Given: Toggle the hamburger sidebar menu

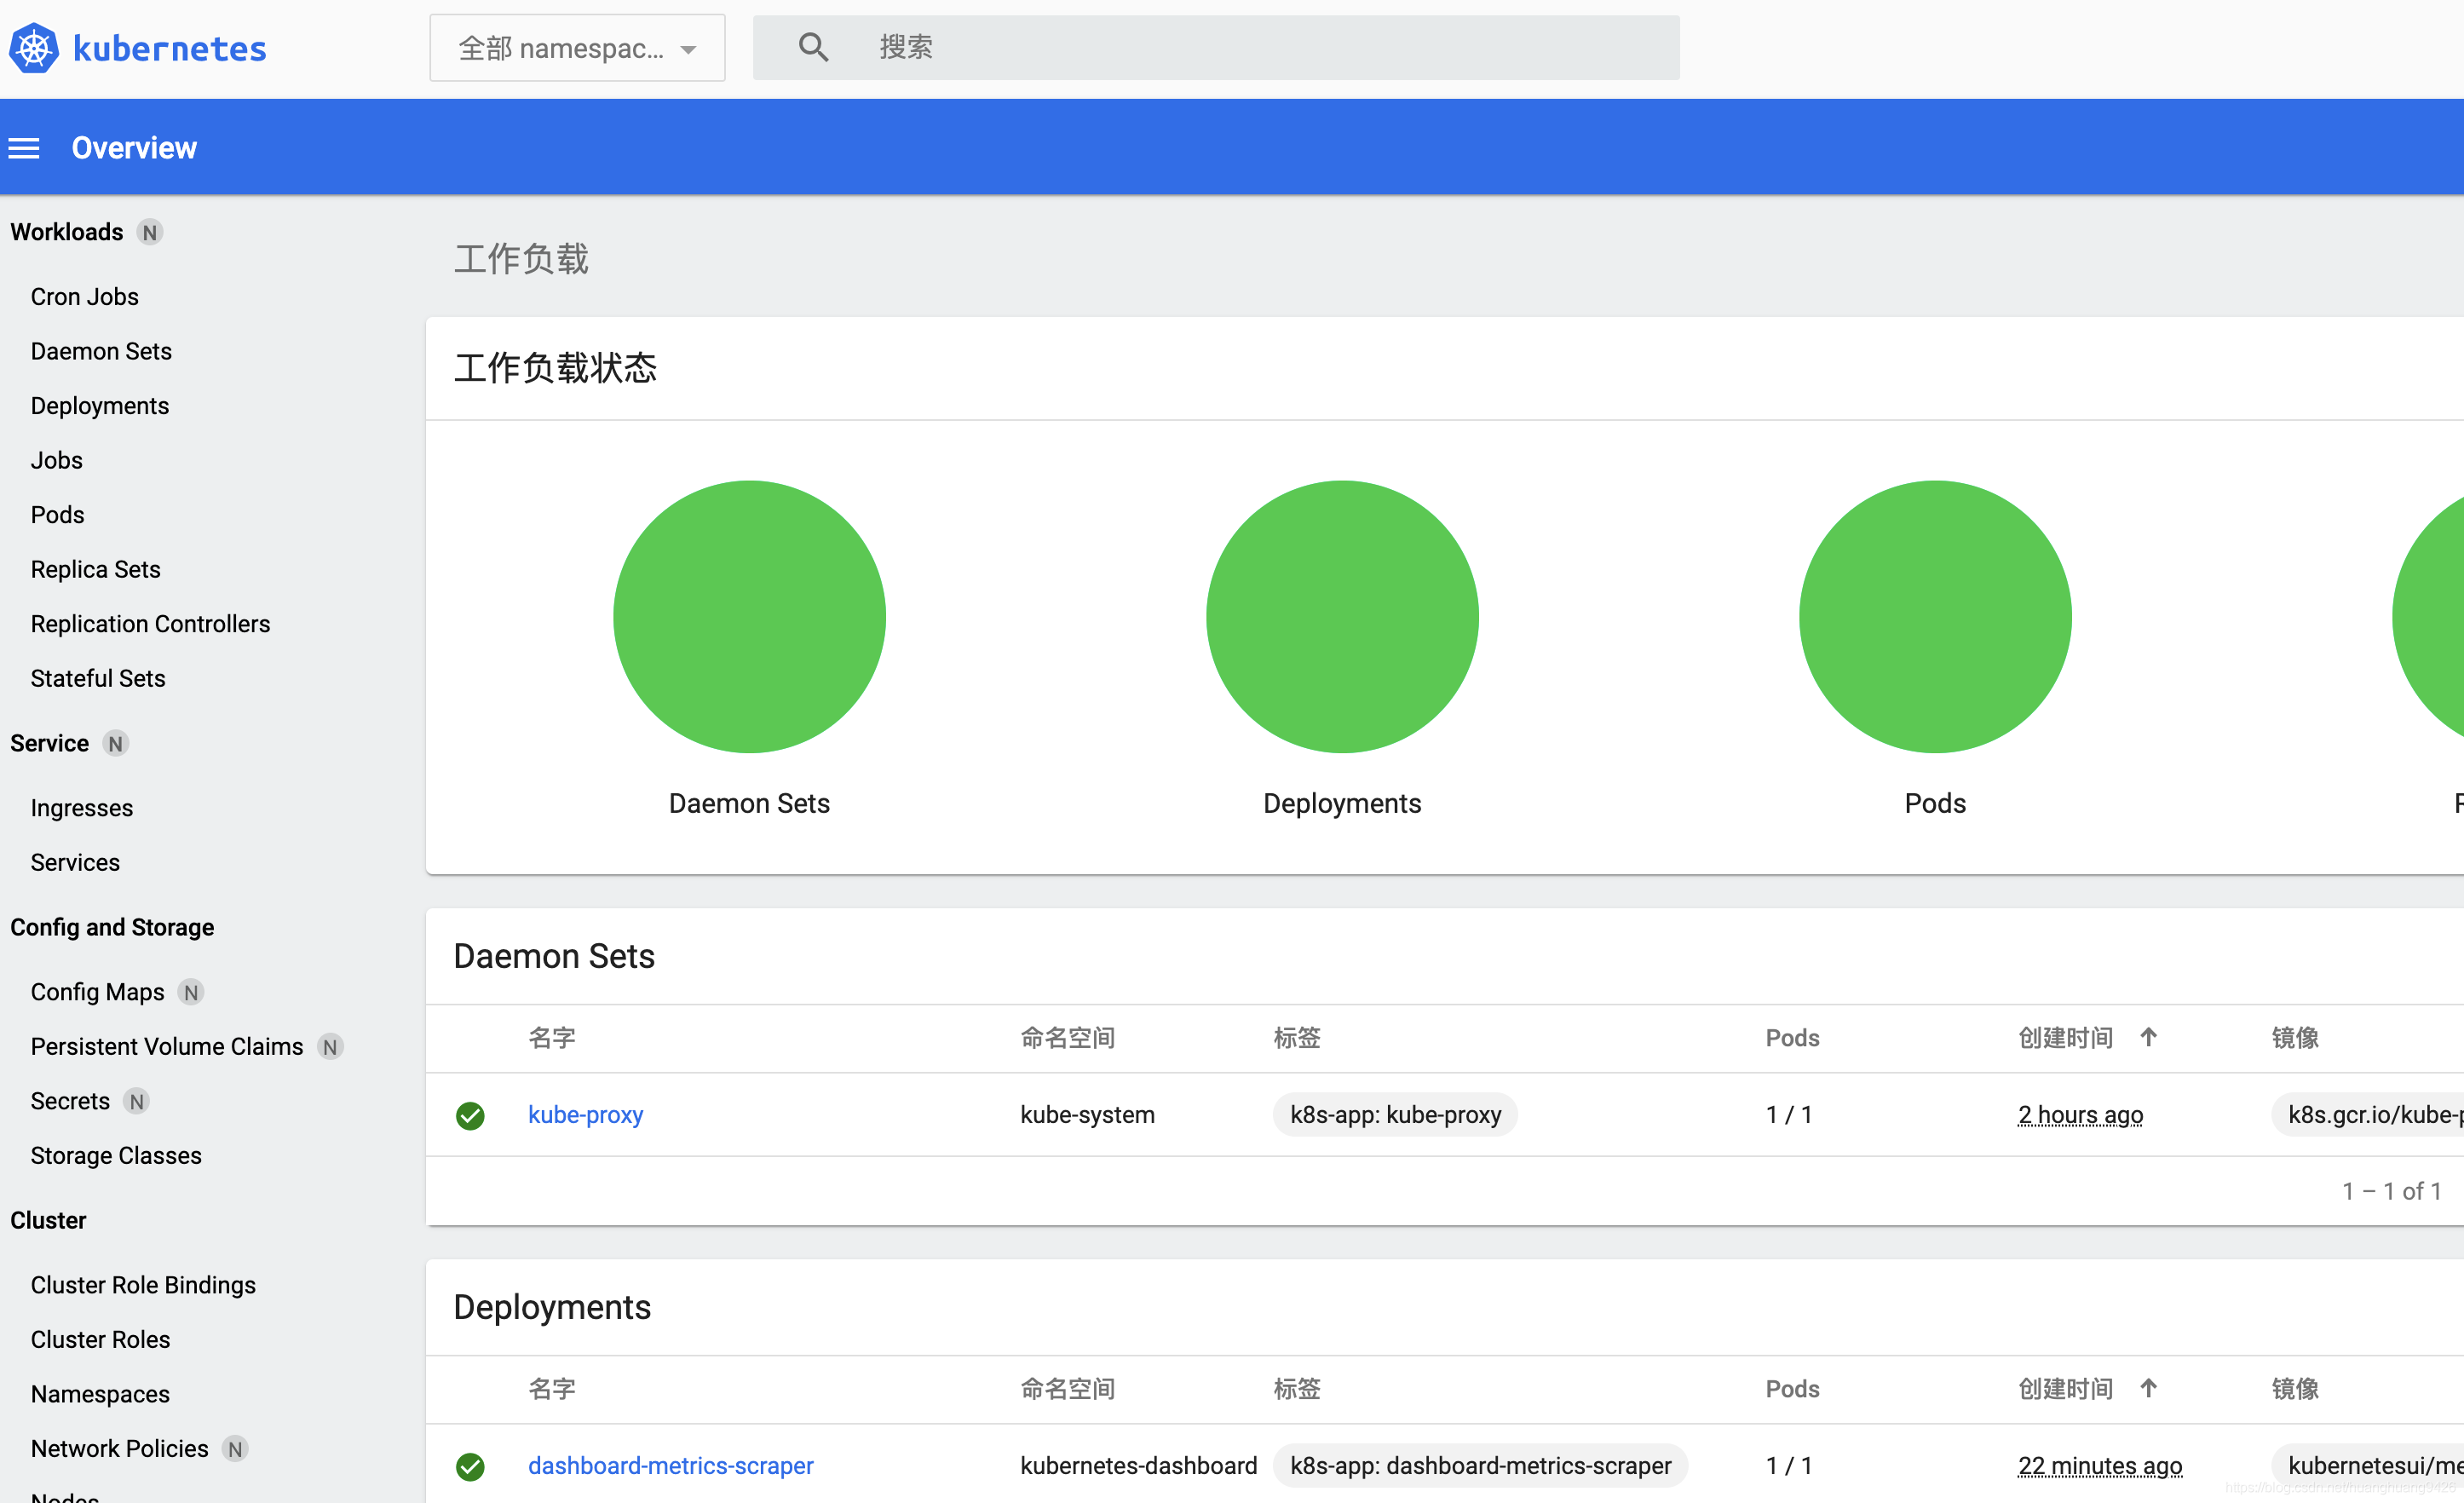Looking at the screenshot, I should click(24, 148).
